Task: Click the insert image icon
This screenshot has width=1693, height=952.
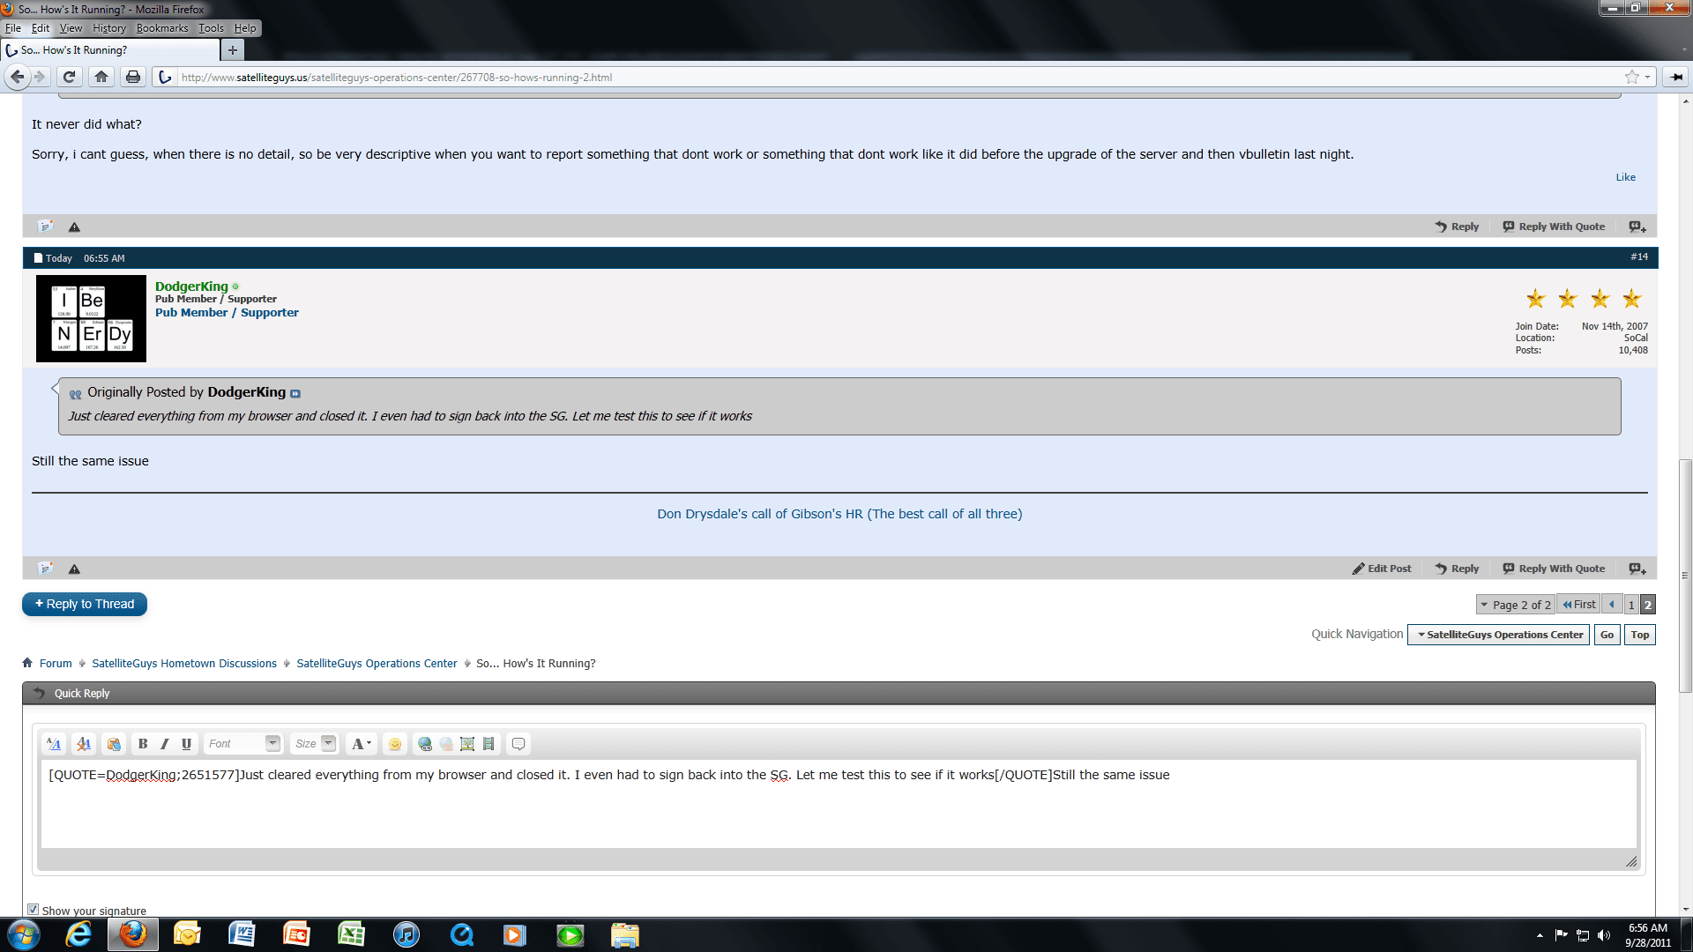Action: [x=467, y=744]
